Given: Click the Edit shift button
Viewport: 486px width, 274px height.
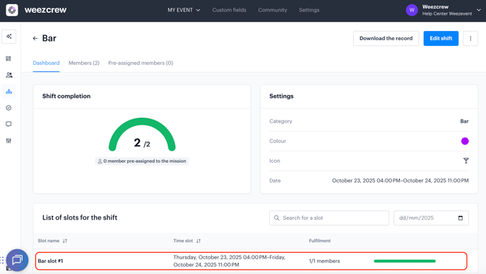Looking at the screenshot, I should click(441, 38).
